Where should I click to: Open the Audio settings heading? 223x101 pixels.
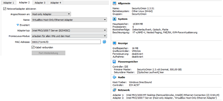coord(121,77)
